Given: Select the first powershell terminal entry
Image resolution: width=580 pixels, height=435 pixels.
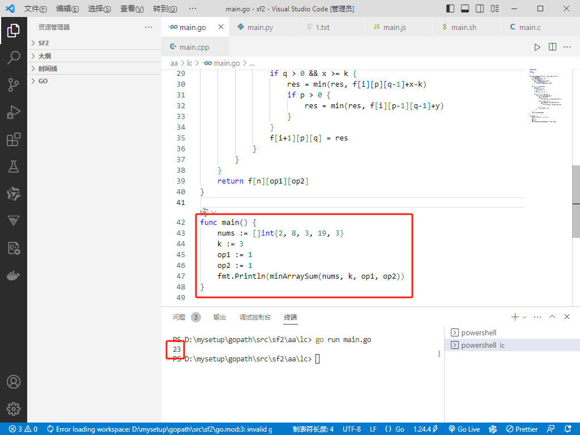Looking at the screenshot, I should point(512,332).
